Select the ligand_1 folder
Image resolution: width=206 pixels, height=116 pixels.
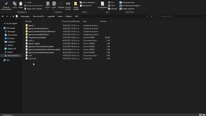point(32,25)
